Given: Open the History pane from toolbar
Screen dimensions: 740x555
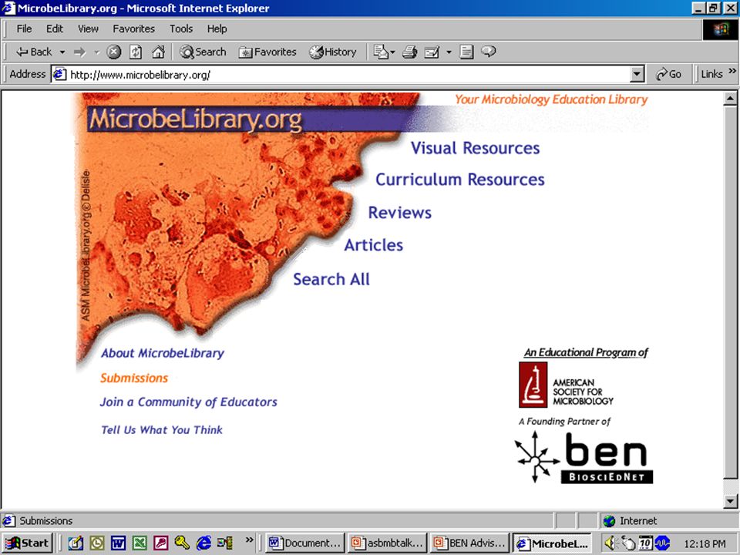Looking at the screenshot, I should (x=333, y=52).
